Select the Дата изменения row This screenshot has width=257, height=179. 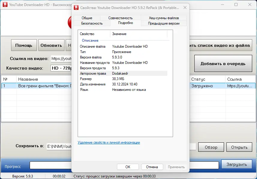click(124, 84)
